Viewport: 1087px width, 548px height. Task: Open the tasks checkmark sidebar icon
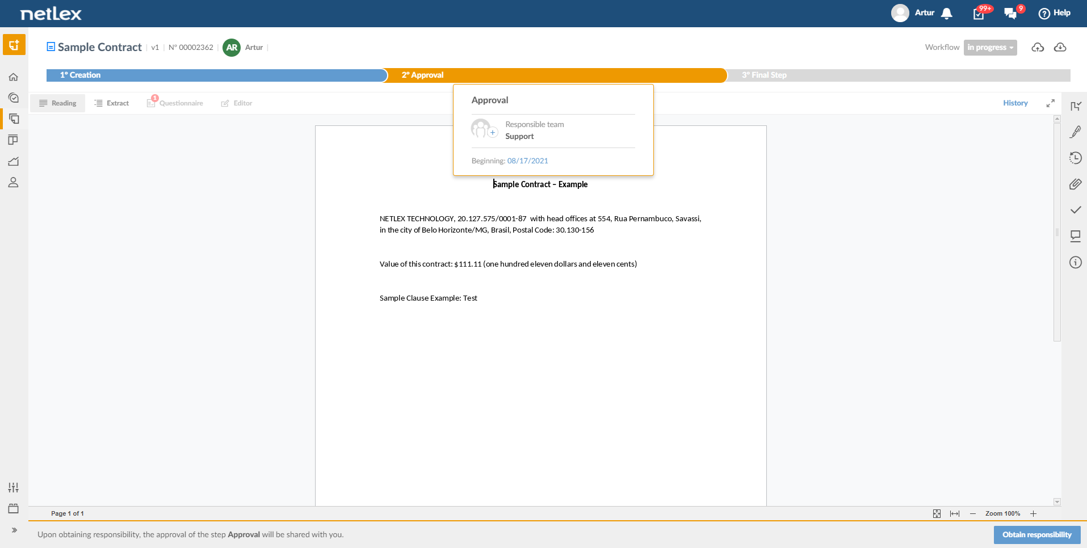pyautogui.click(x=14, y=98)
